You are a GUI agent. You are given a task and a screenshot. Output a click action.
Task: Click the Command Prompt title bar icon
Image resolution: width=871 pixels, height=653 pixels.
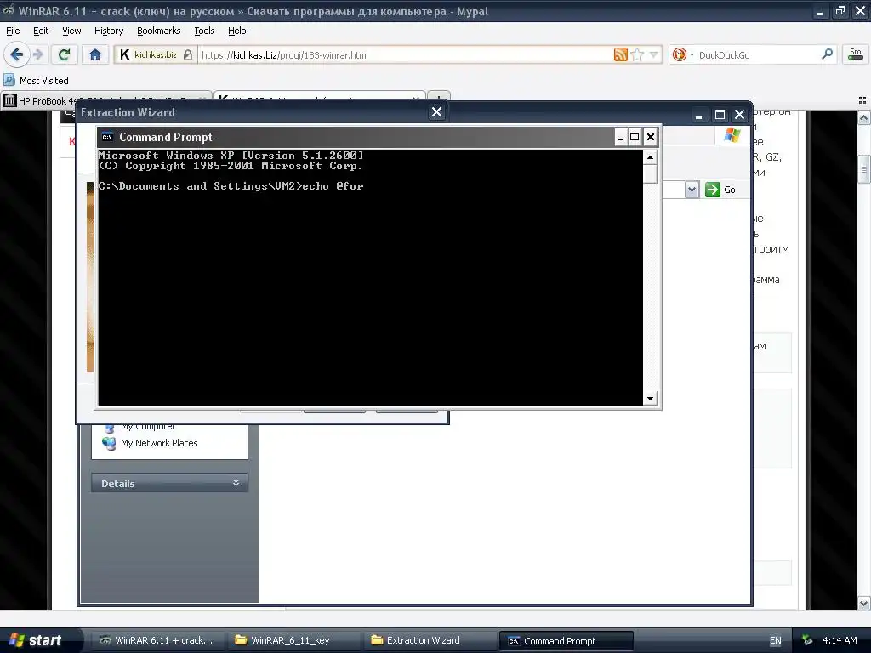tap(107, 137)
